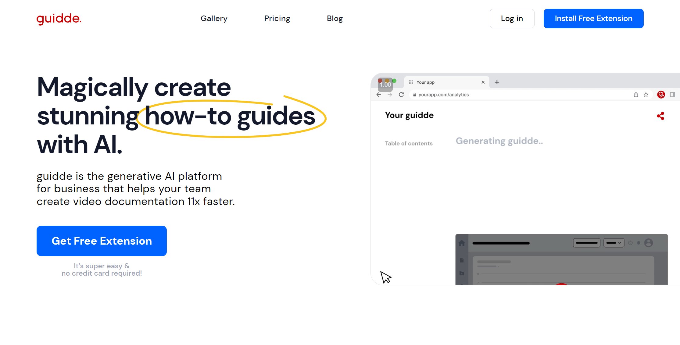Open the Gallery page

point(214,19)
